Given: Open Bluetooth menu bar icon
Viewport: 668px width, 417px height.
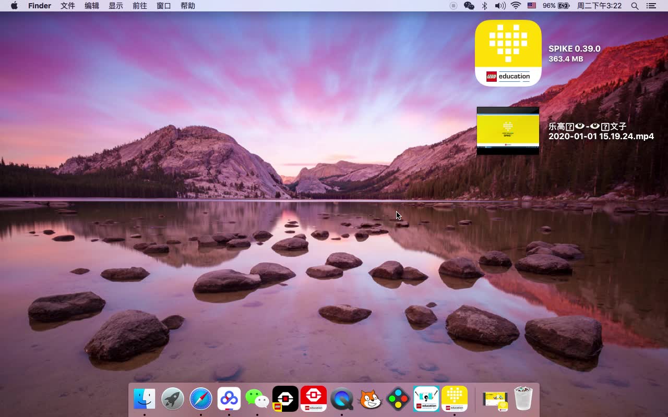Looking at the screenshot, I should [484, 6].
